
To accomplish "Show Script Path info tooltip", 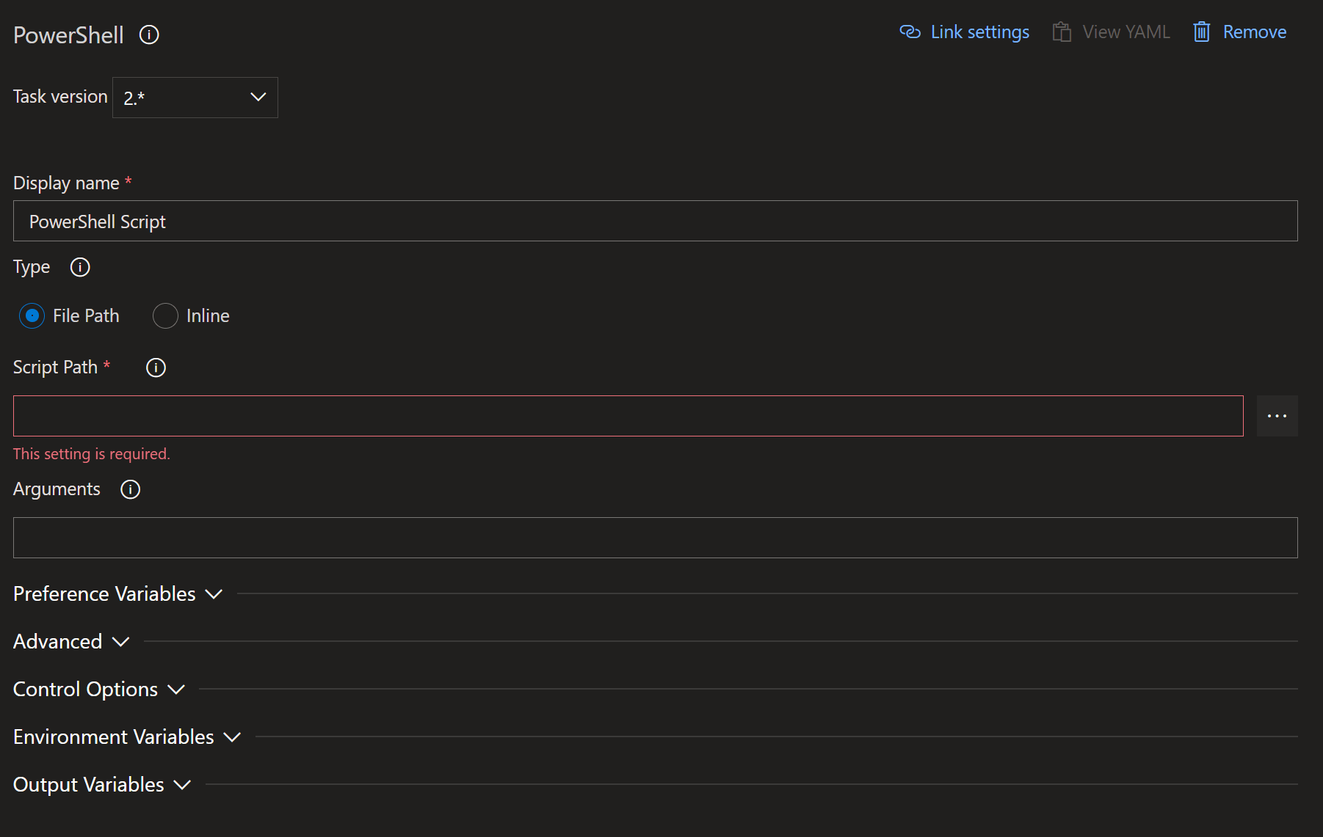I will tap(155, 368).
